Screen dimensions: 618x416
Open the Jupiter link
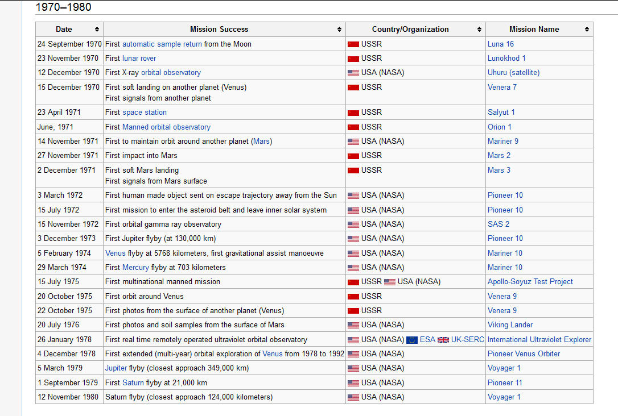(x=116, y=368)
